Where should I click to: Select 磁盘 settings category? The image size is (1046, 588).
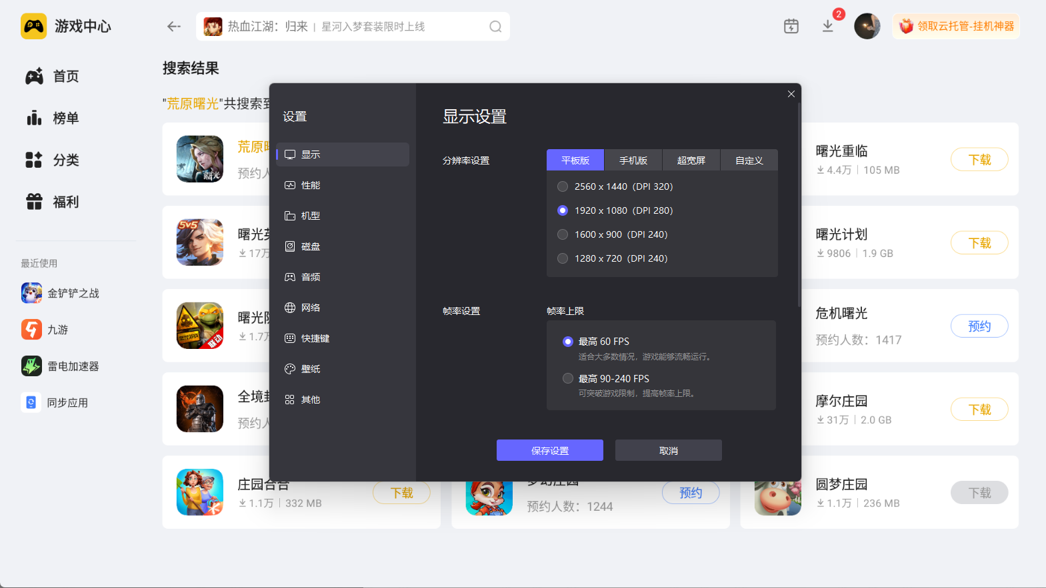pyautogui.click(x=343, y=246)
